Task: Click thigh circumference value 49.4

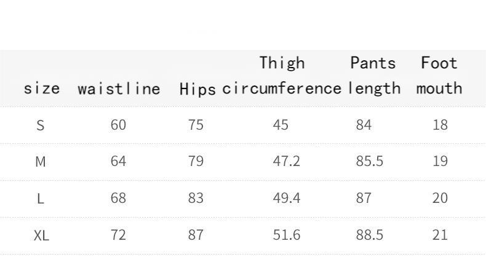Action: point(287,198)
